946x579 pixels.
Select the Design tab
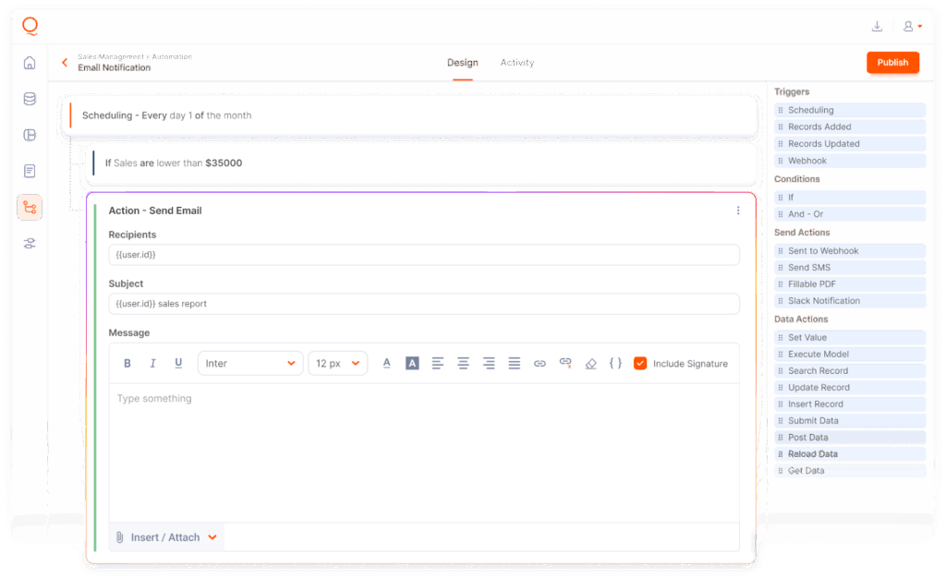[462, 63]
